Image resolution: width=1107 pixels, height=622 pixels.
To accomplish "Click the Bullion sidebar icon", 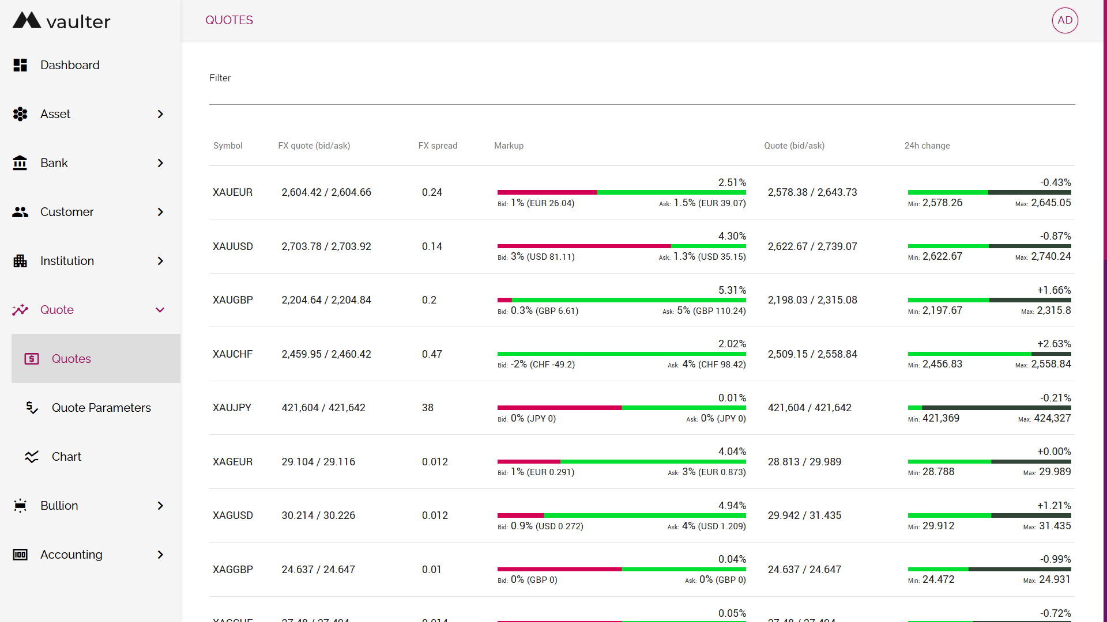I will pos(20,506).
